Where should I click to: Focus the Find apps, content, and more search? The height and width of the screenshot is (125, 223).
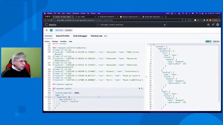[x=132, y=25]
